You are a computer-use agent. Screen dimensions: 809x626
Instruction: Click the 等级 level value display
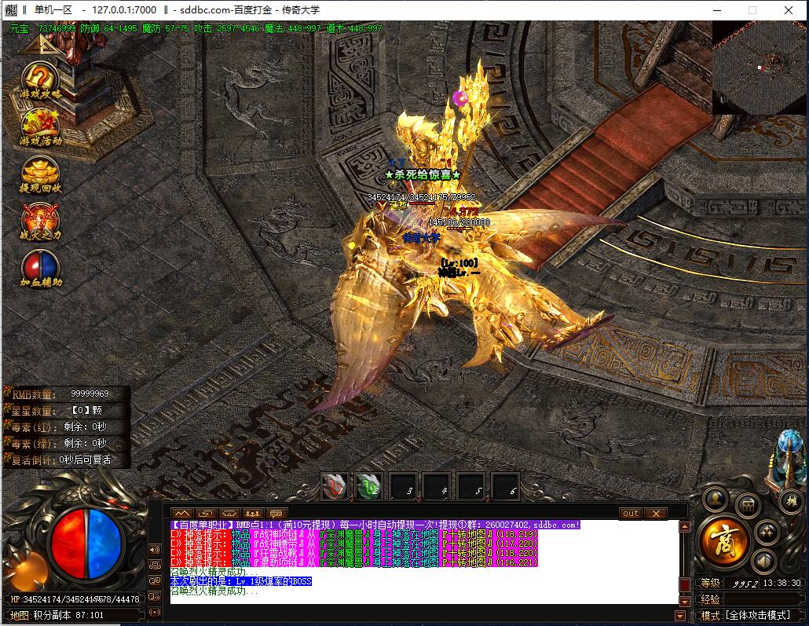(745, 583)
